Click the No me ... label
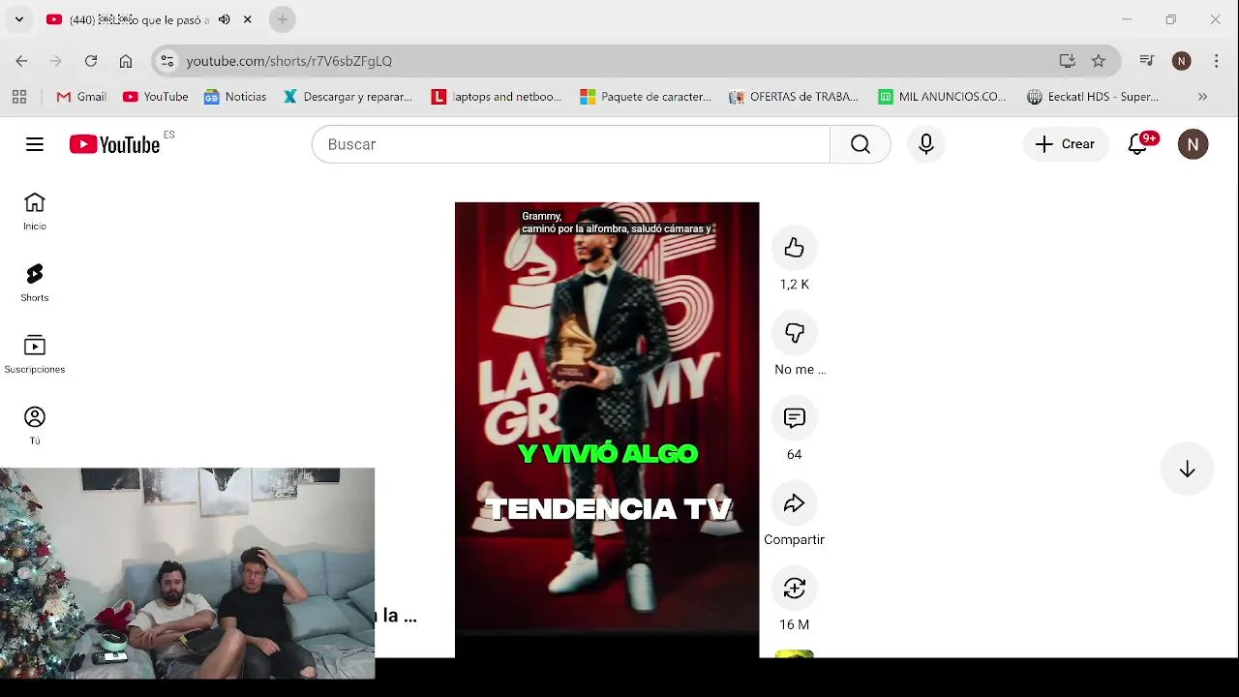The height and width of the screenshot is (697, 1239). (x=800, y=370)
